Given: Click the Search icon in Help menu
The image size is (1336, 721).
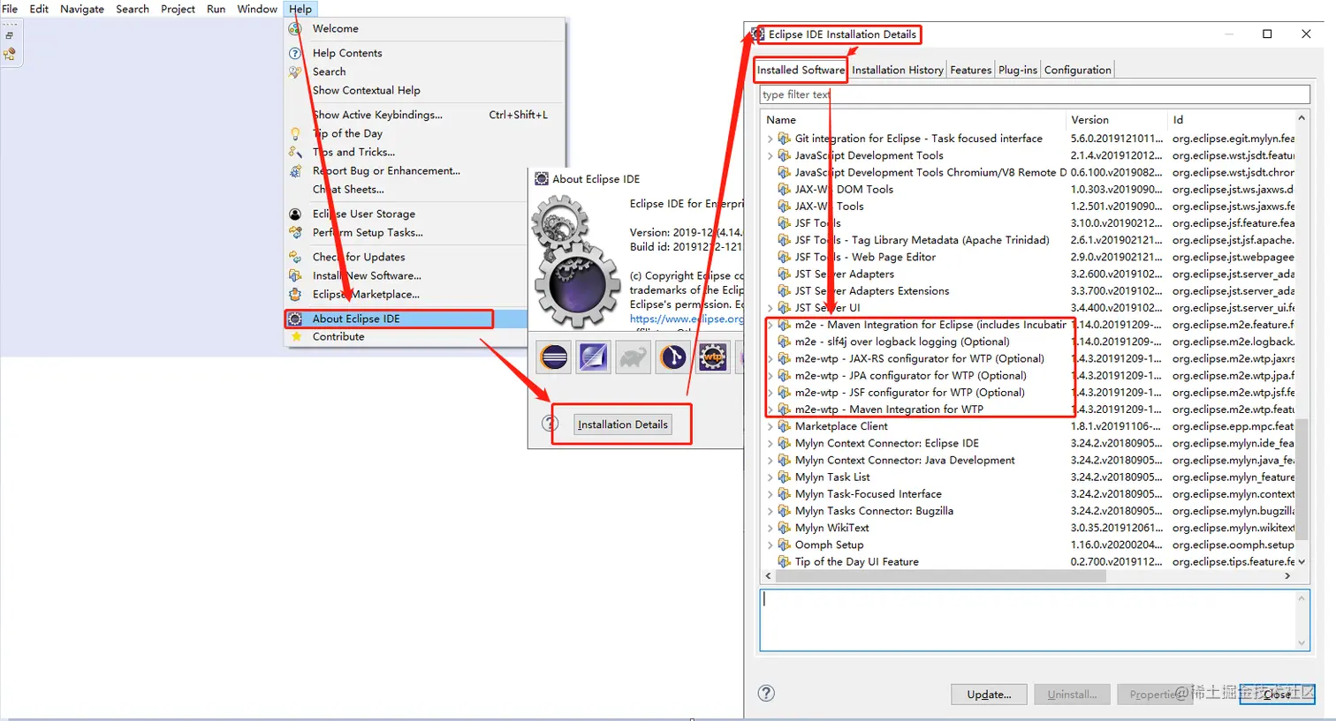Looking at the screenshot, I should (295, 71).
